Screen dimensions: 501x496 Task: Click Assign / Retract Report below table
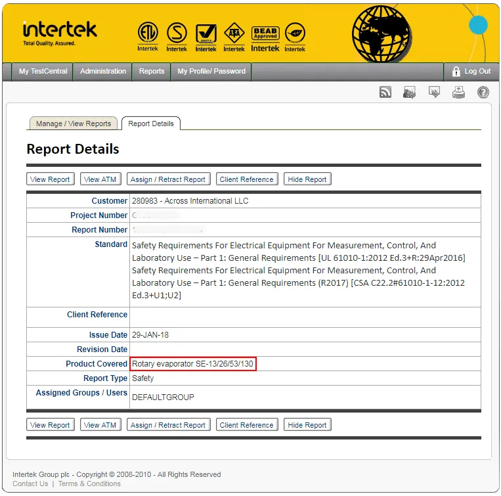[x=168, y=425]
